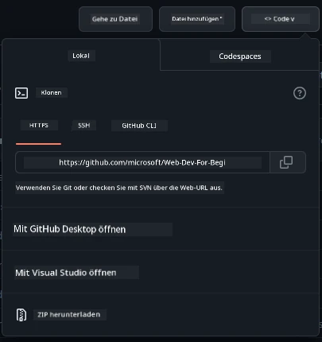The width and height of the screenshot is (322, 342).
Task: Click the copy URL to clipboard icon
Action: coord(286,162)
